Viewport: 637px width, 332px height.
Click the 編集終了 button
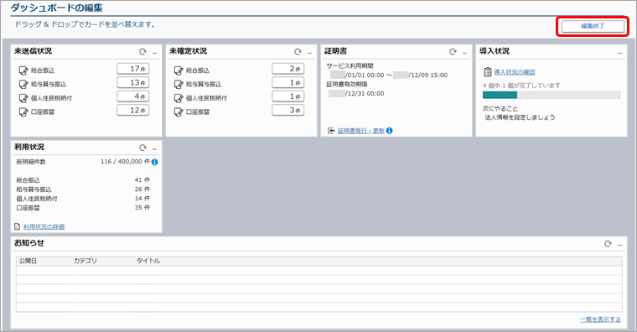tap(593, 26)
